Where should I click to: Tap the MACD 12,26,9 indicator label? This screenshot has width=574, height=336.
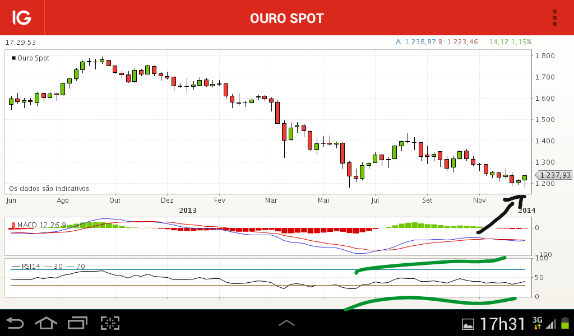click(x=39, y=225)
